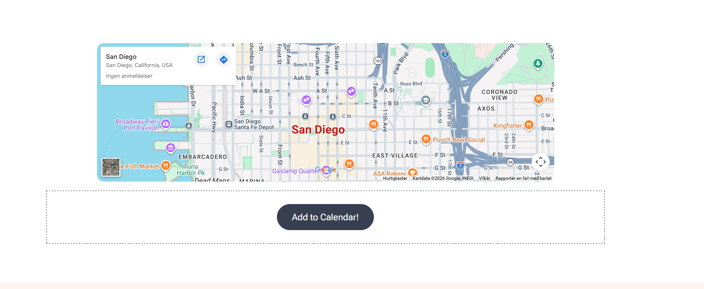The height and width of the screenshot is (289, 704).
Task: Click the green park tree marker
Action: point(538,63)
